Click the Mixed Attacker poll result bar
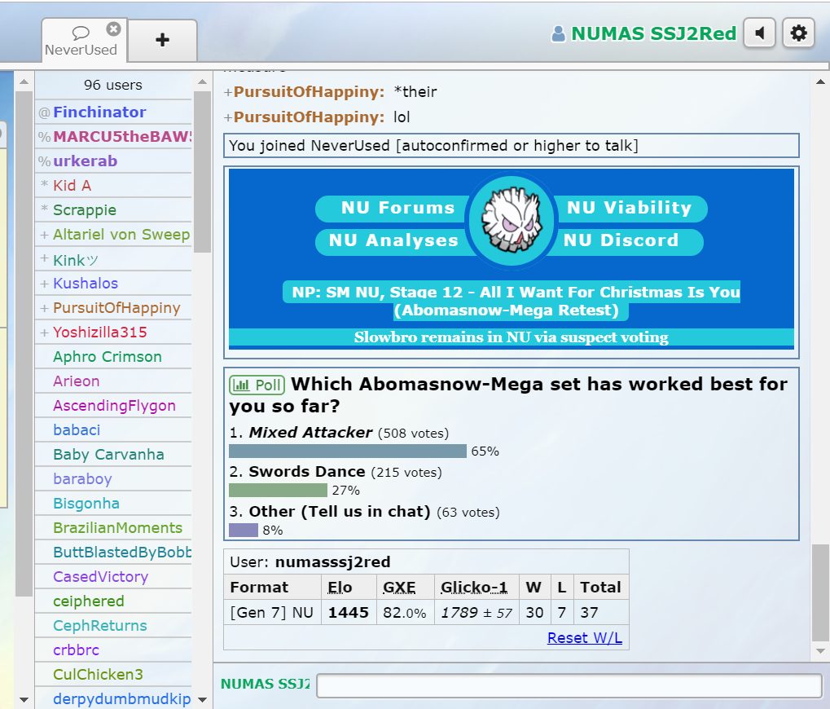Image resolution: width=830 pixels, height=709 pixels. [x=348, y=451]
